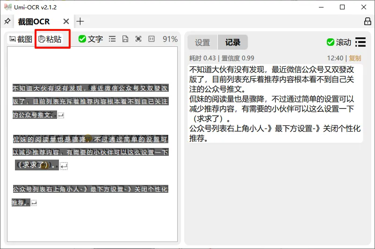Screen dimensions: 375x249
Task: Click the 耗时 0.43 label
Action: 202,58
